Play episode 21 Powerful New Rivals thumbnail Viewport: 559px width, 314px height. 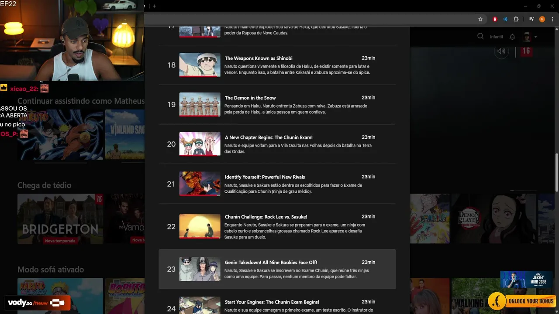tap(200, 184)
